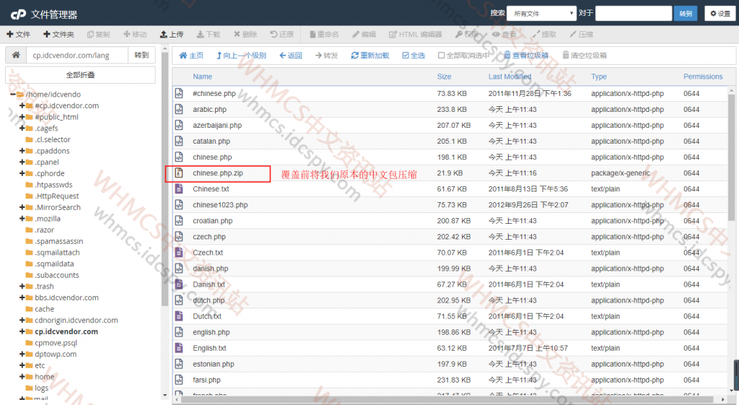Viewport: 739px width, 405px height.
Task: Click the 复制 copy toolbar button
Action: [x=98, y=35]
